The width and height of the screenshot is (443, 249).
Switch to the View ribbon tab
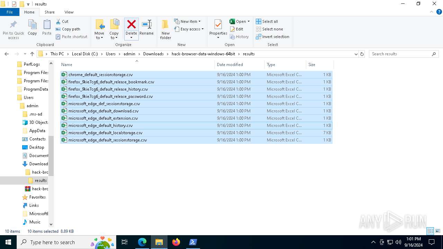tap(69, 12)
